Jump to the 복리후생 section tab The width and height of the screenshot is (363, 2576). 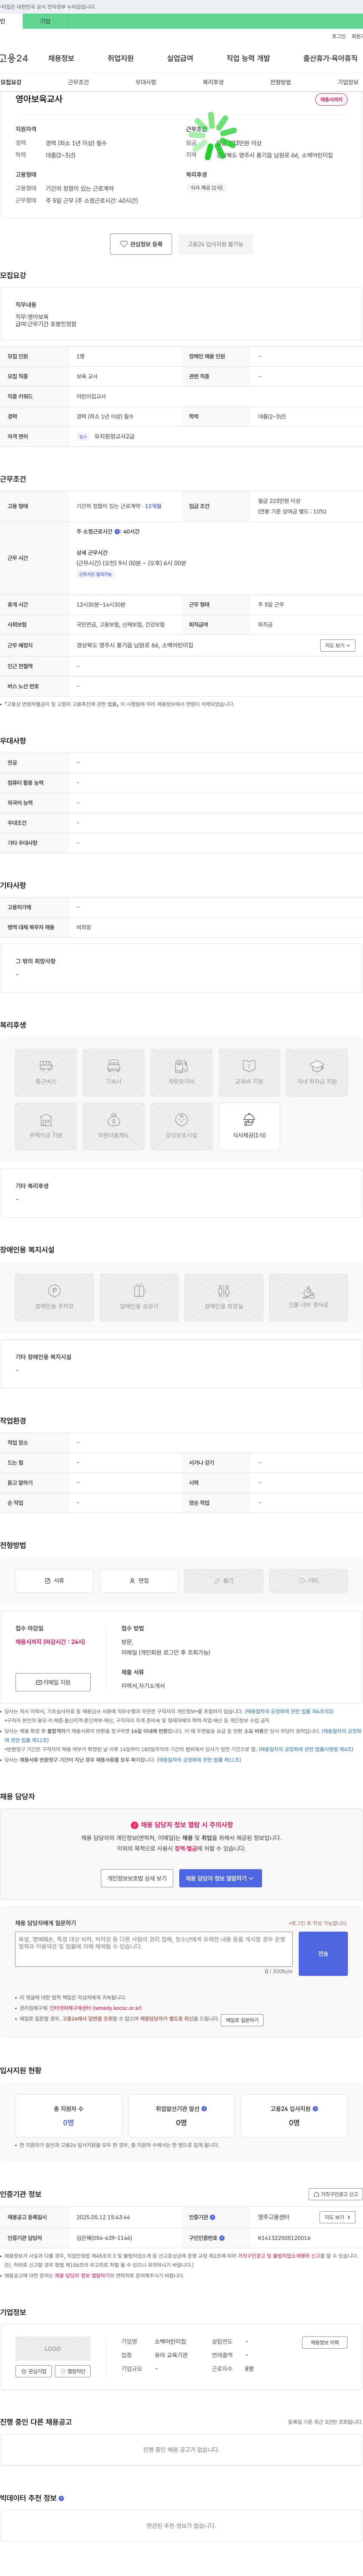tap(213, 82)
